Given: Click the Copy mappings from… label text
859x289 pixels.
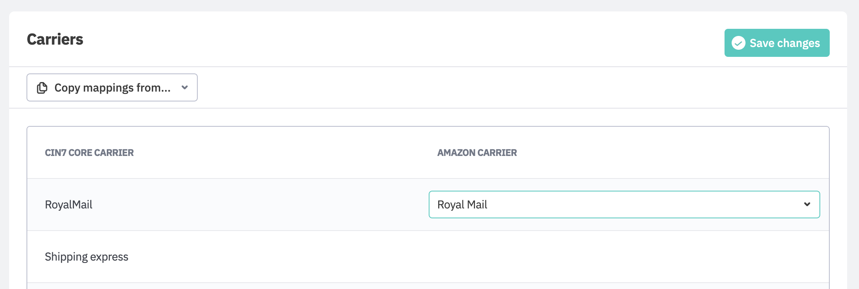Looking at the screenshot, I should pos(112,88).
